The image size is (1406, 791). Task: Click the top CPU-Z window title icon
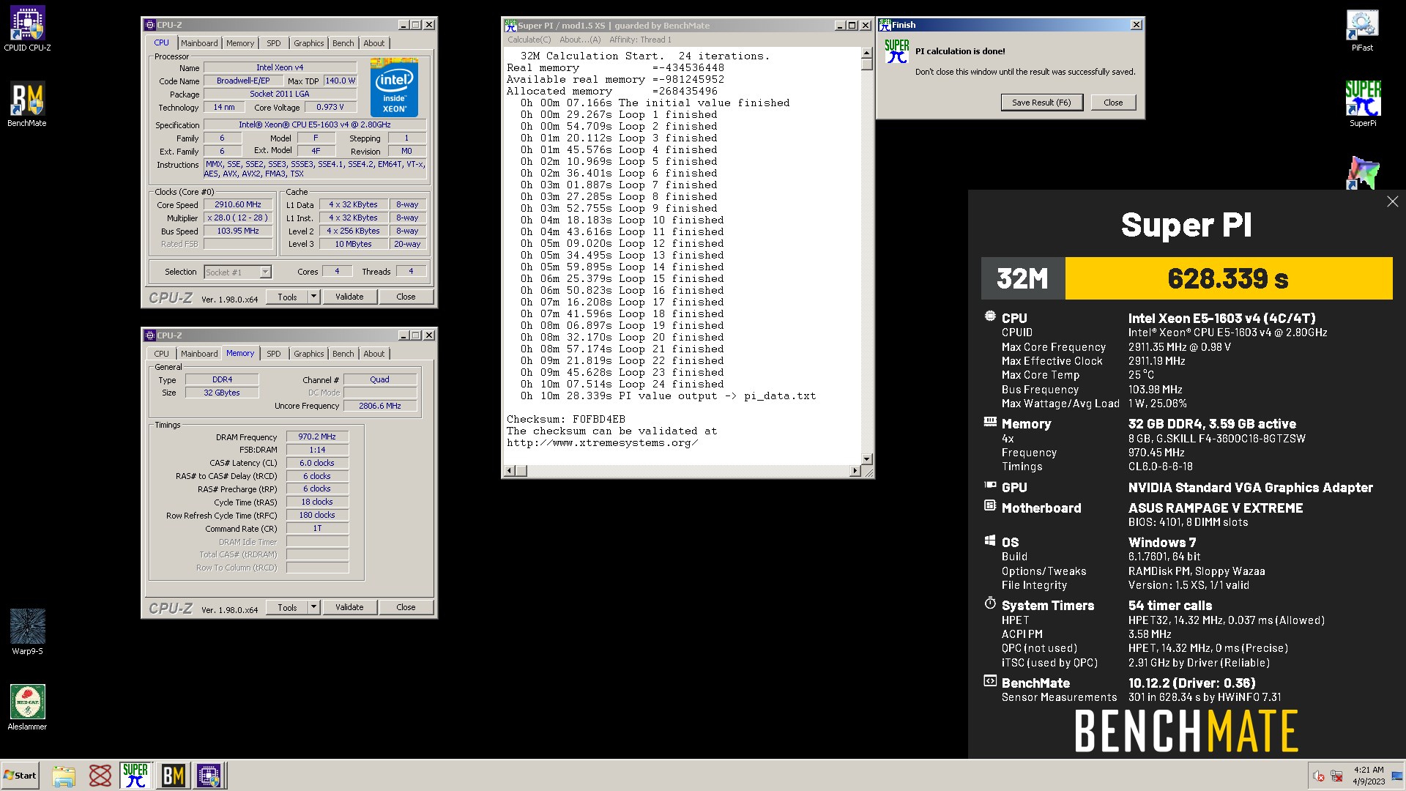click(x=150, y=25)
